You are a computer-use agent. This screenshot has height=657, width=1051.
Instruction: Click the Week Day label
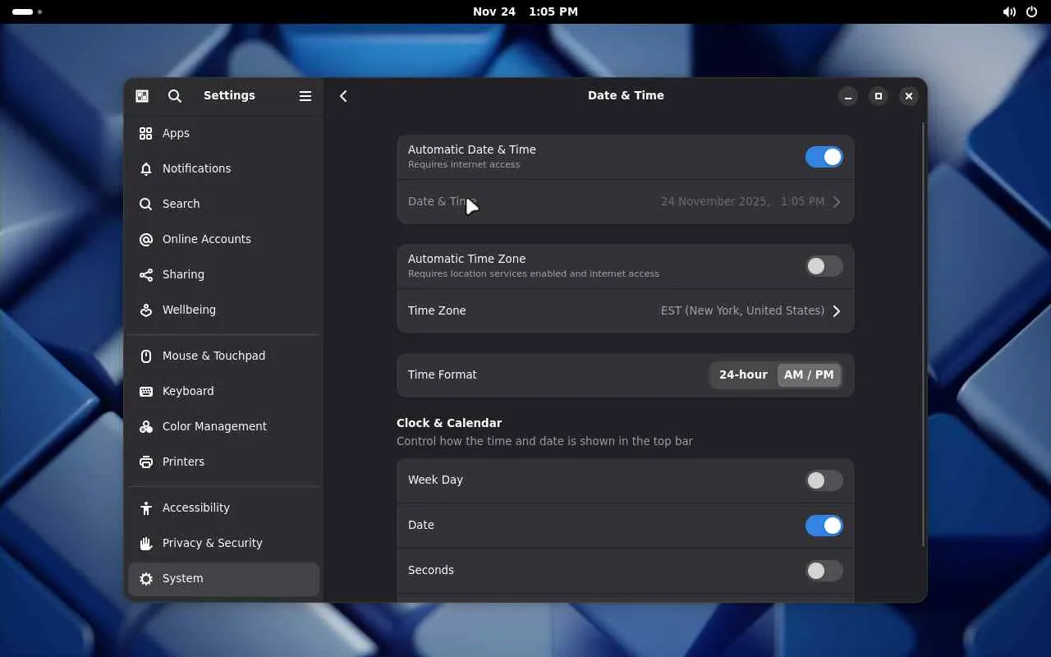[x=435, y=480]
